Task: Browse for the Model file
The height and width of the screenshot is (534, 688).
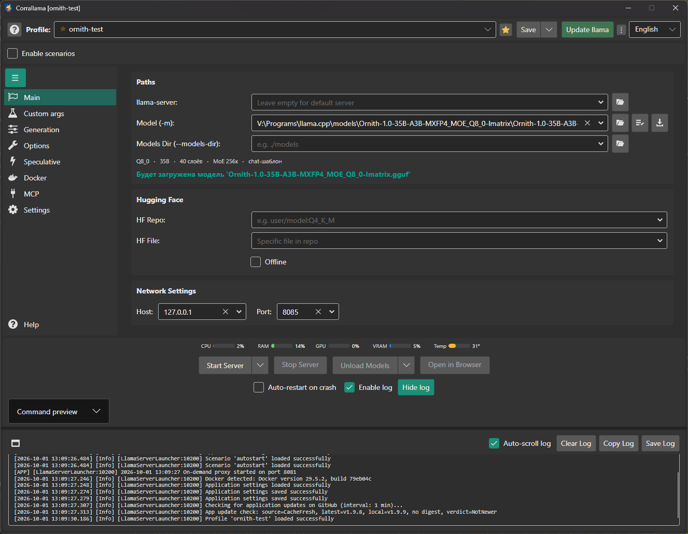Action: pos(620,123)
